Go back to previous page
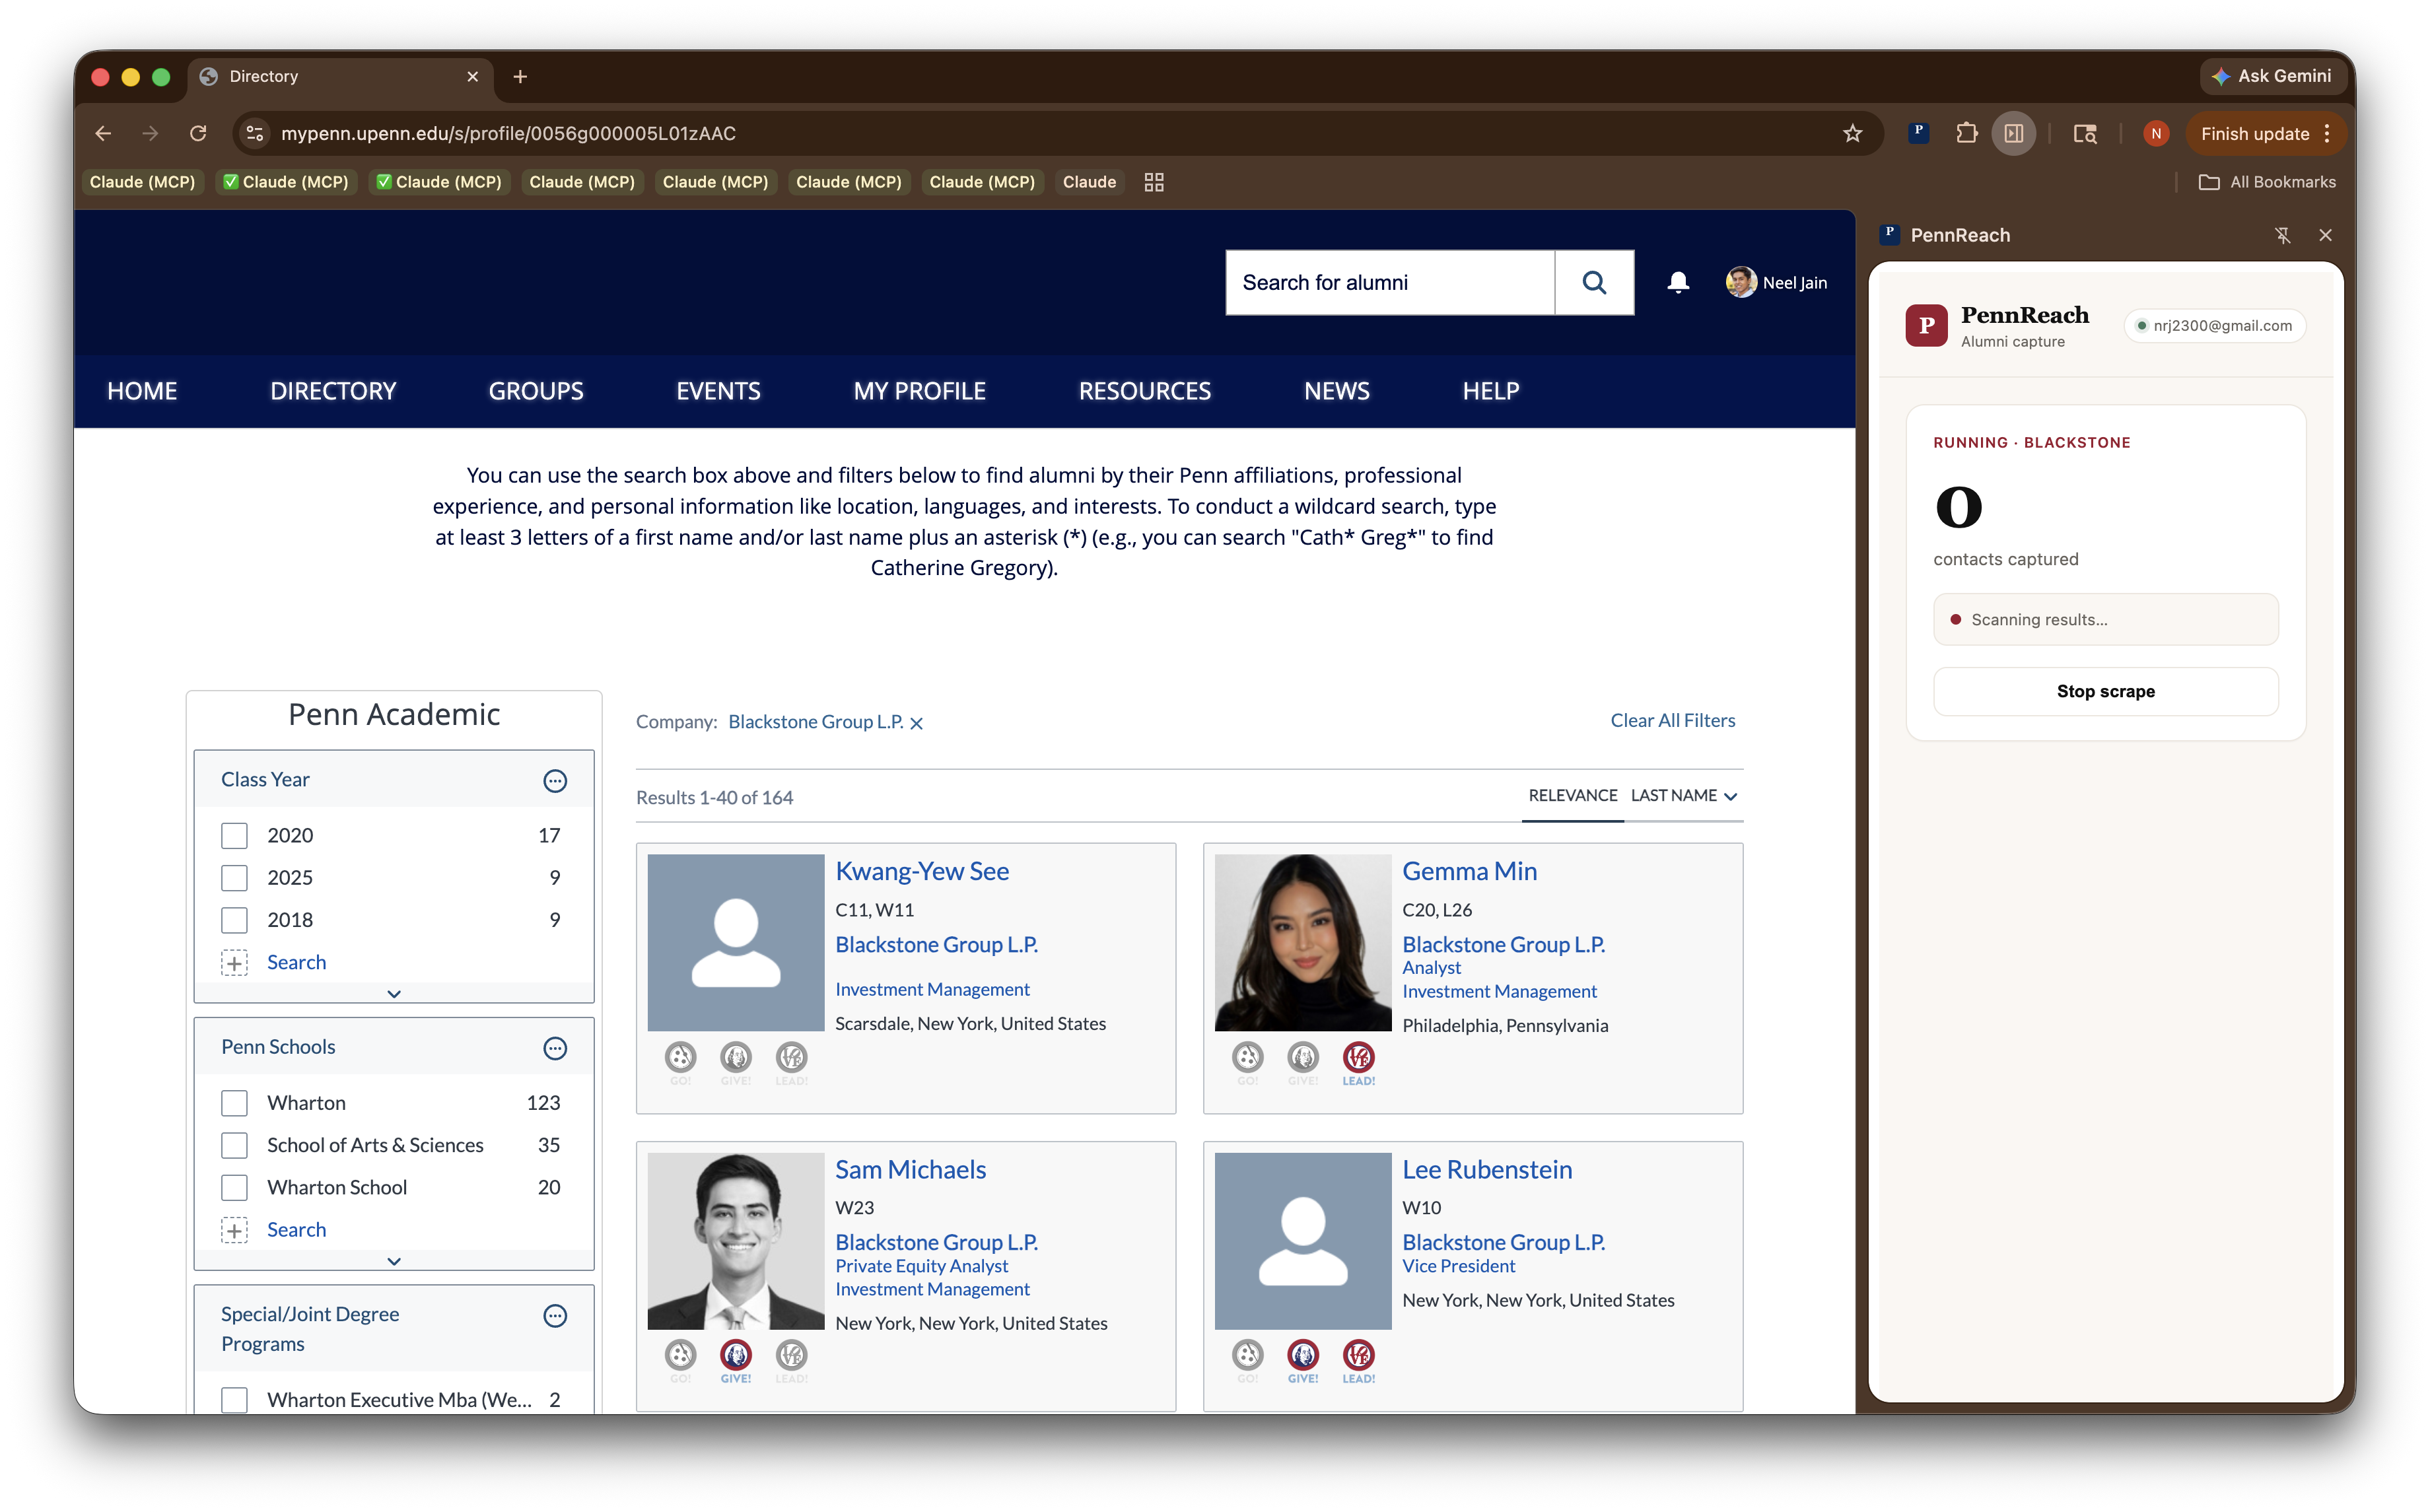Screen dimensions: 2430x1512 click(x=103, y=133)
